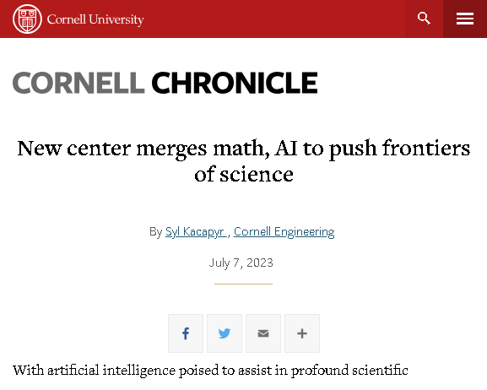Open the search magnifier icon
The image size is (487, 390).
pyautogui.click(x=424, y=19)
